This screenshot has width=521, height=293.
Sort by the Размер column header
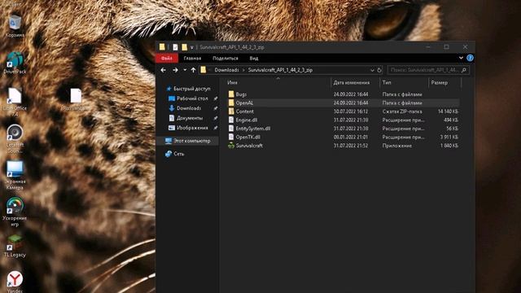(x=440, y=82)
